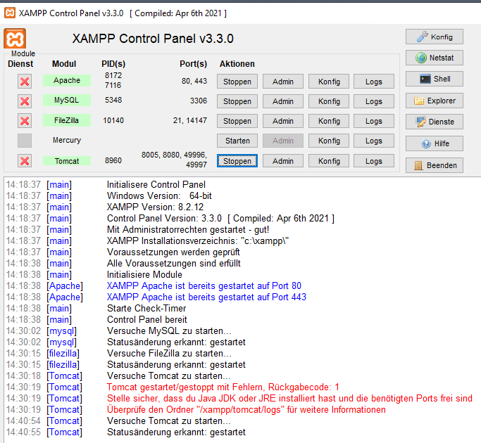The image size is (481, 443).
Task: Click MySQL port 3306
Action: coord(199,101)
